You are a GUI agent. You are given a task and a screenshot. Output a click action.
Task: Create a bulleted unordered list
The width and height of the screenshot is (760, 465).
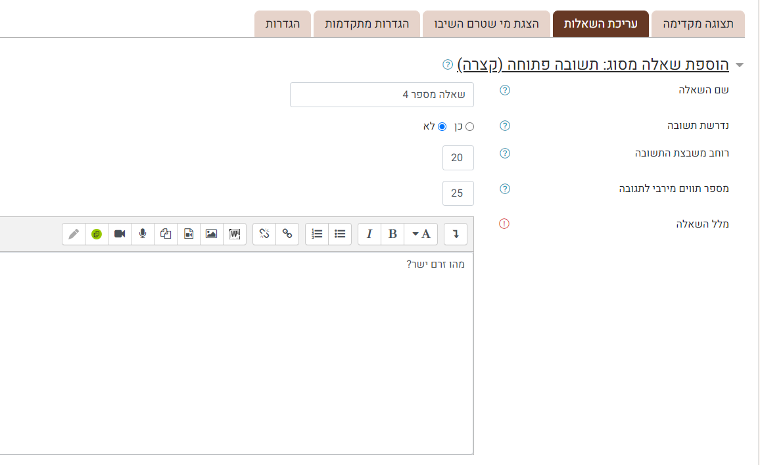(x=340, y=234)
